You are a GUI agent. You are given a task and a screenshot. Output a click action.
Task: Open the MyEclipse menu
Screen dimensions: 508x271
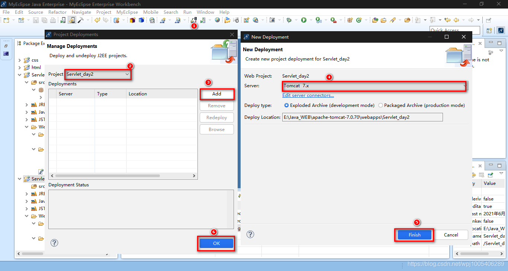tap(127, 12)
